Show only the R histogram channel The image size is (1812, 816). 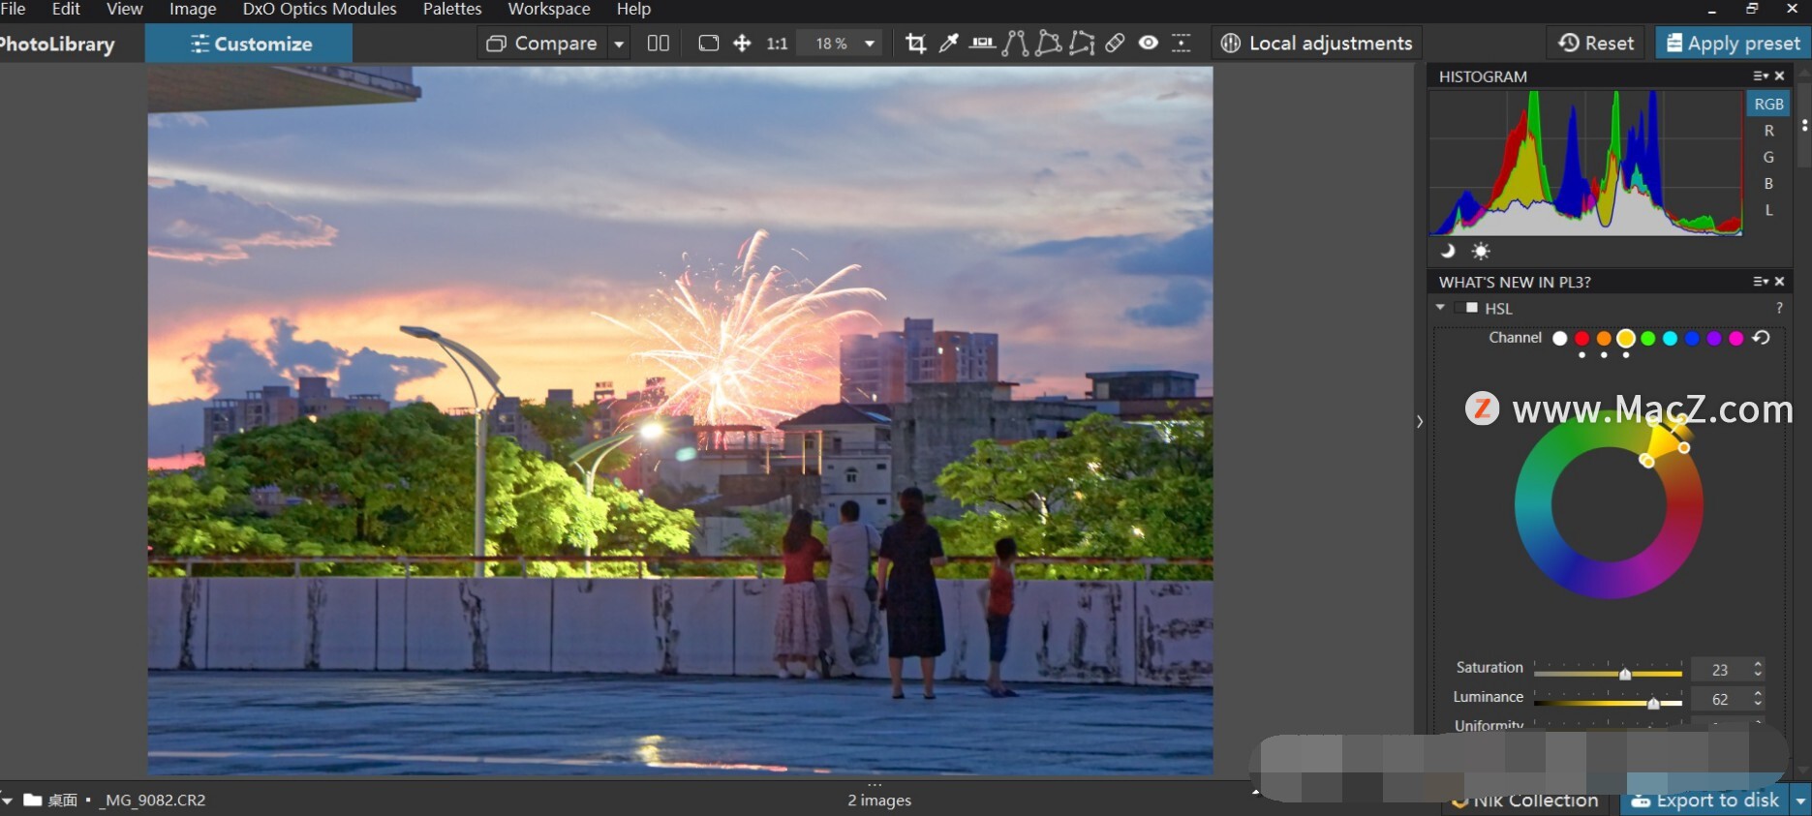point(1768,131)
